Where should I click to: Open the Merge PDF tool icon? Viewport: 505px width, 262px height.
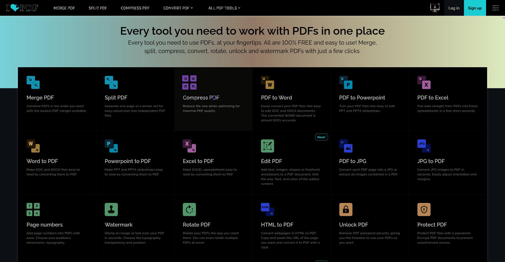pyautogui.click(x=33, y=82)
